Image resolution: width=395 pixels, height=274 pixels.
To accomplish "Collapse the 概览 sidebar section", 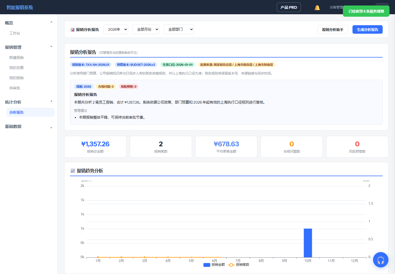I will [x=29, y=23].
